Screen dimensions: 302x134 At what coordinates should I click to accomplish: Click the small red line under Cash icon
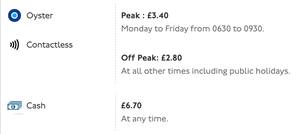pos(19,114)
